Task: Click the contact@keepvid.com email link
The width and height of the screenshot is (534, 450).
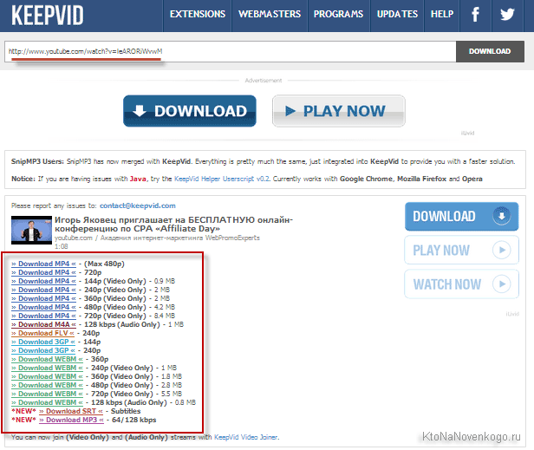Action: (138, 205)
